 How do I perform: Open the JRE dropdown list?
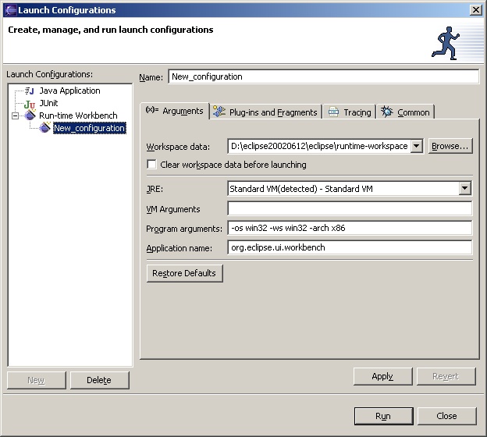coord(465,188)
